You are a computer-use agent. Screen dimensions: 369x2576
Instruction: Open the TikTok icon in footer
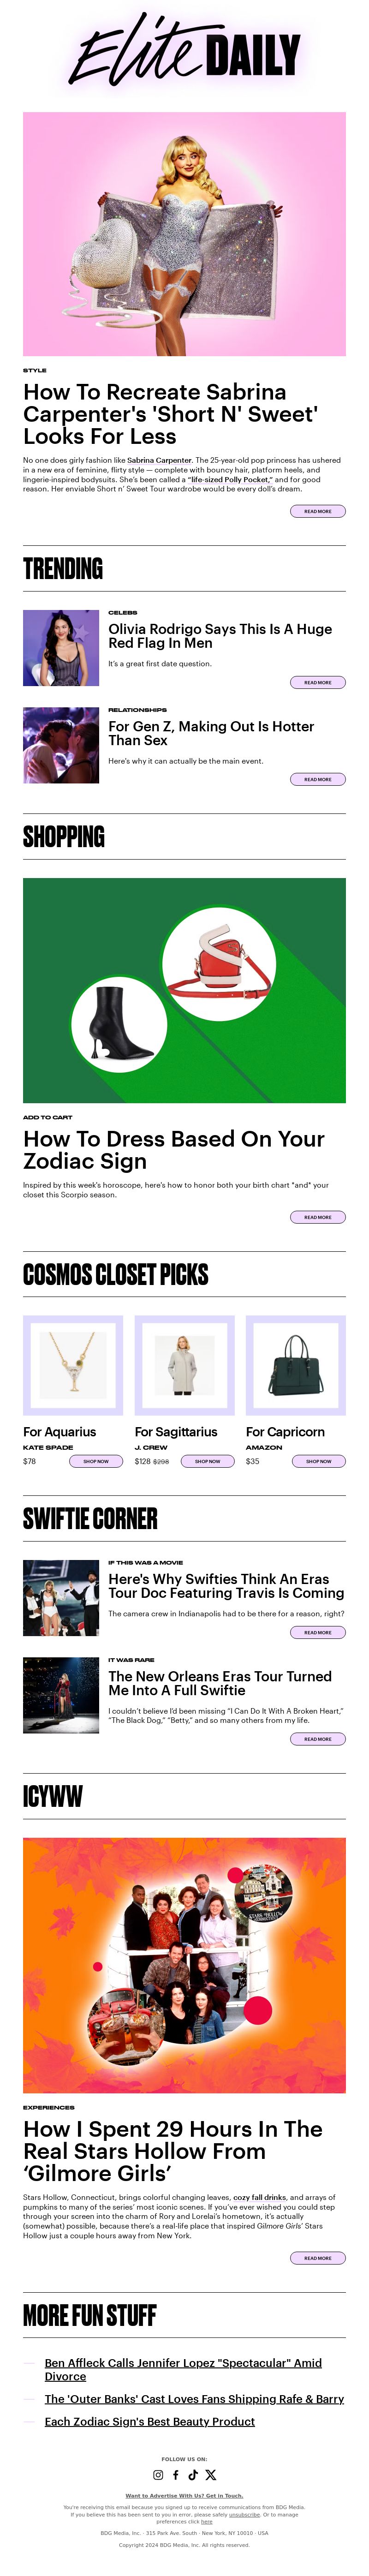pyautogui.click(x=193, y=2475)
